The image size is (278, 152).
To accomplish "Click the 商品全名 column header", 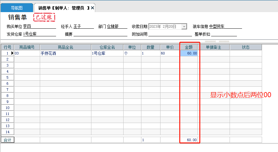I will point(66,47).
